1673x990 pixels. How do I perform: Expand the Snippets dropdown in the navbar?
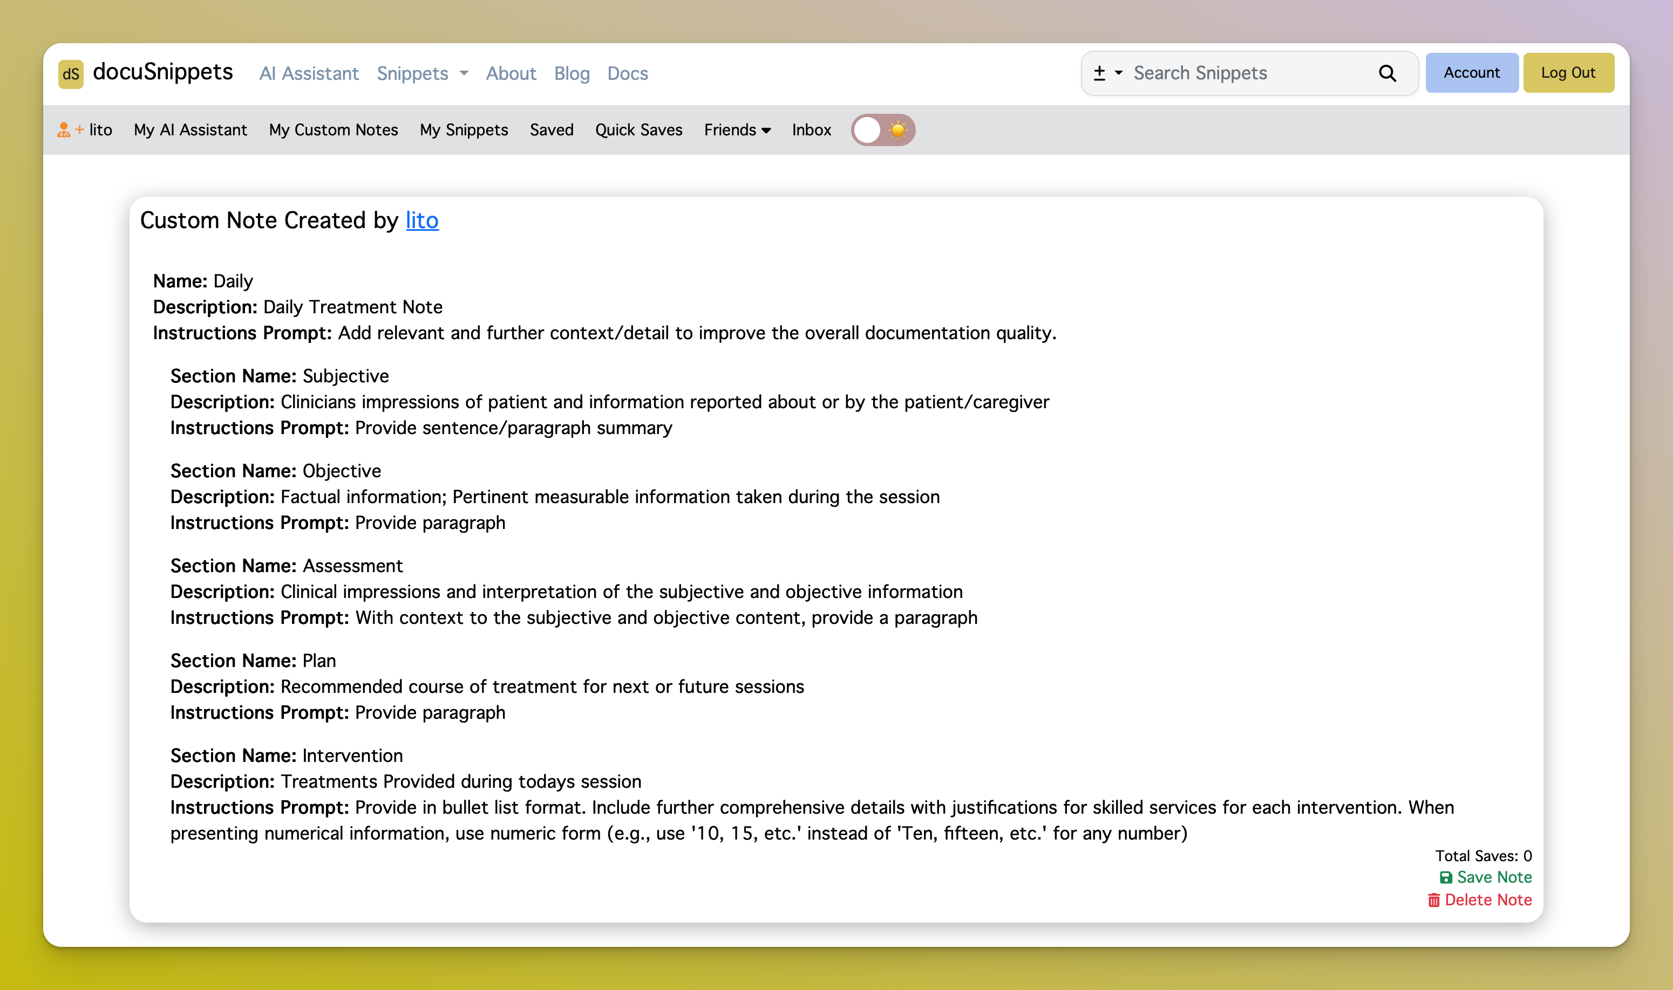coord(422,73)
